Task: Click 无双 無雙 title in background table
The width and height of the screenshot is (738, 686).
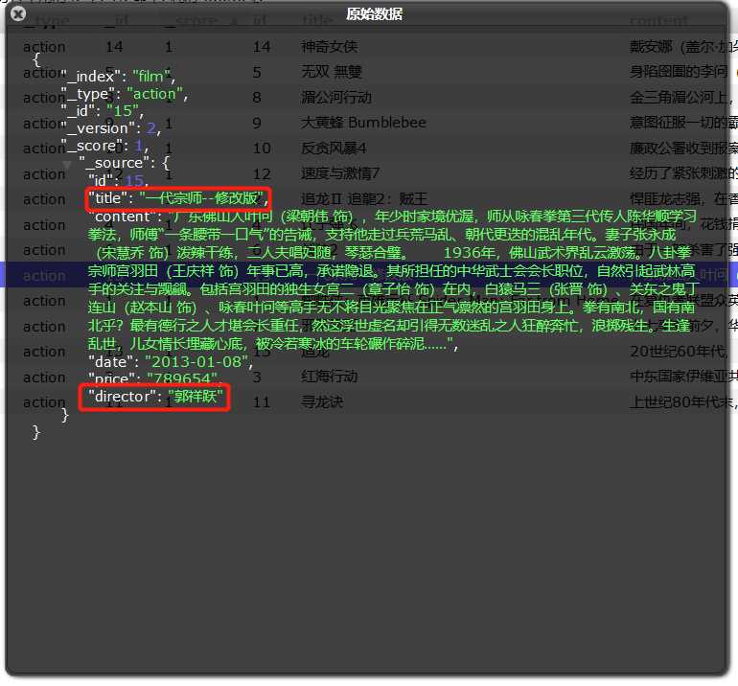Action: click(332, 72)
